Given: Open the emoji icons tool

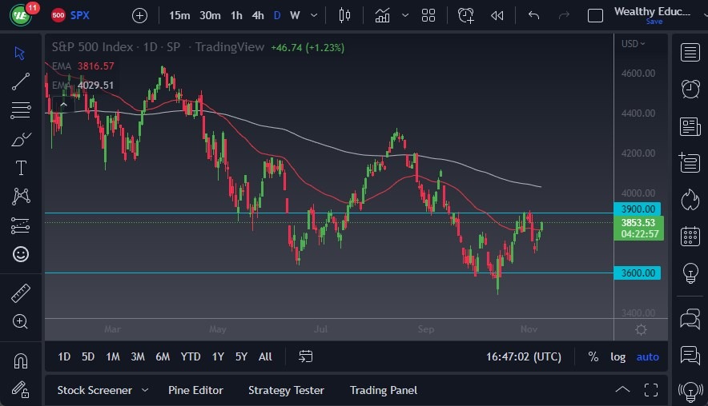Looking at the screenshot, I should tap(20, 254).
